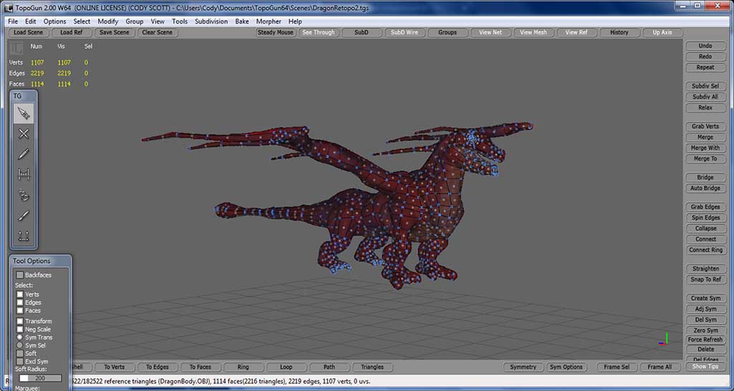Viewport: 734px width, 391px height.
Task: Select the Brush tool icon in TG toolbox
Action: coord(24,216)
